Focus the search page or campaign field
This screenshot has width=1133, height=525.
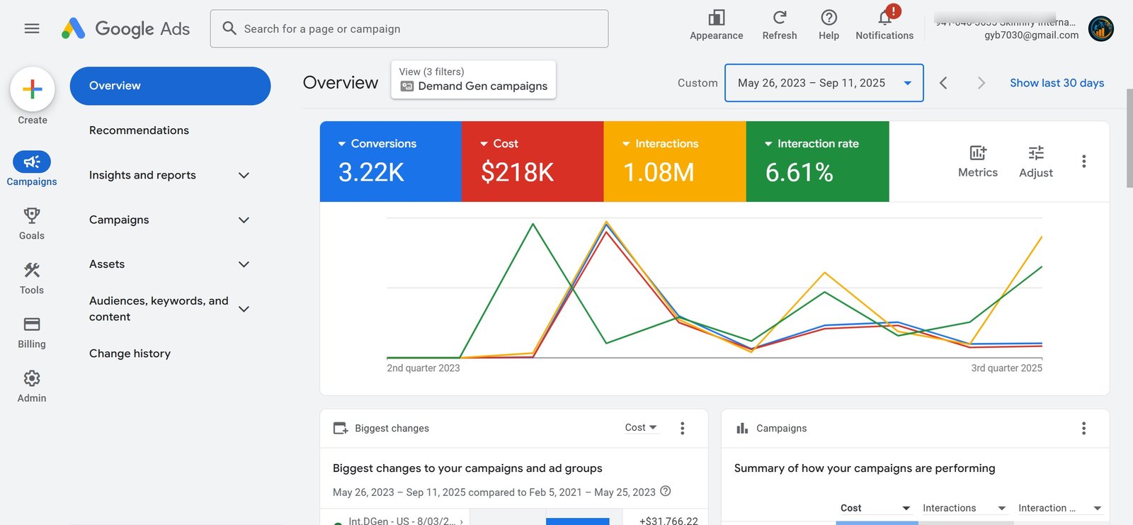(x=409, y=29)
